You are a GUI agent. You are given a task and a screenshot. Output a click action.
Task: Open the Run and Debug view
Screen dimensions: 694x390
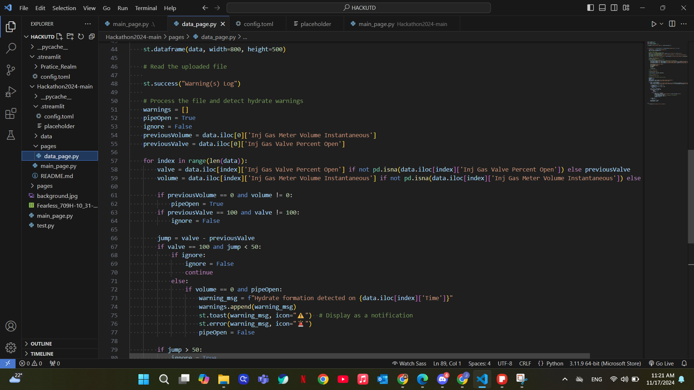point(11,92)
